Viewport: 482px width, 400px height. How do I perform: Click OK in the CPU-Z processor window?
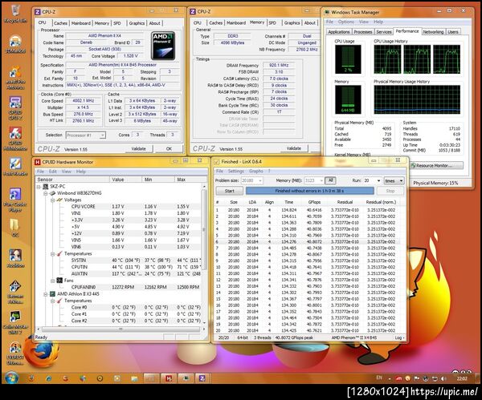(169, 149)
